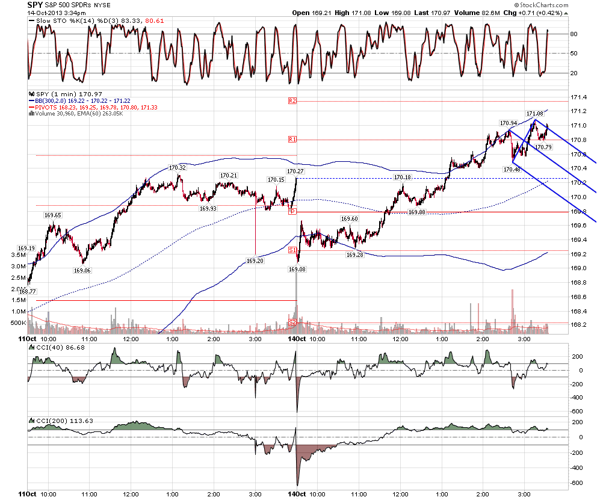Screen dimensions: 603x503
Task: Click the 168.77 low price label
Action: coord(27,291)
